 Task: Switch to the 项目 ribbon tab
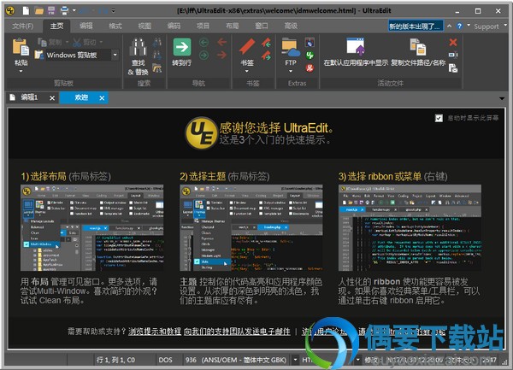pos(203,26)
